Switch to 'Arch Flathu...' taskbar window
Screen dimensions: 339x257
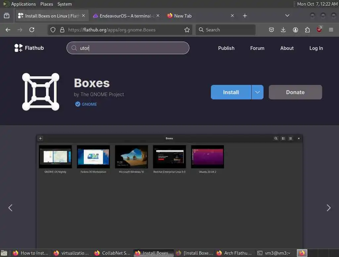click(x=235, y=253)
